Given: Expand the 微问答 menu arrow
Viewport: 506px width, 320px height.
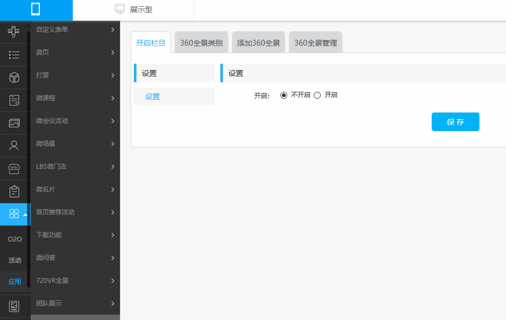Looking at the screenshot, I should click(113, 258).
